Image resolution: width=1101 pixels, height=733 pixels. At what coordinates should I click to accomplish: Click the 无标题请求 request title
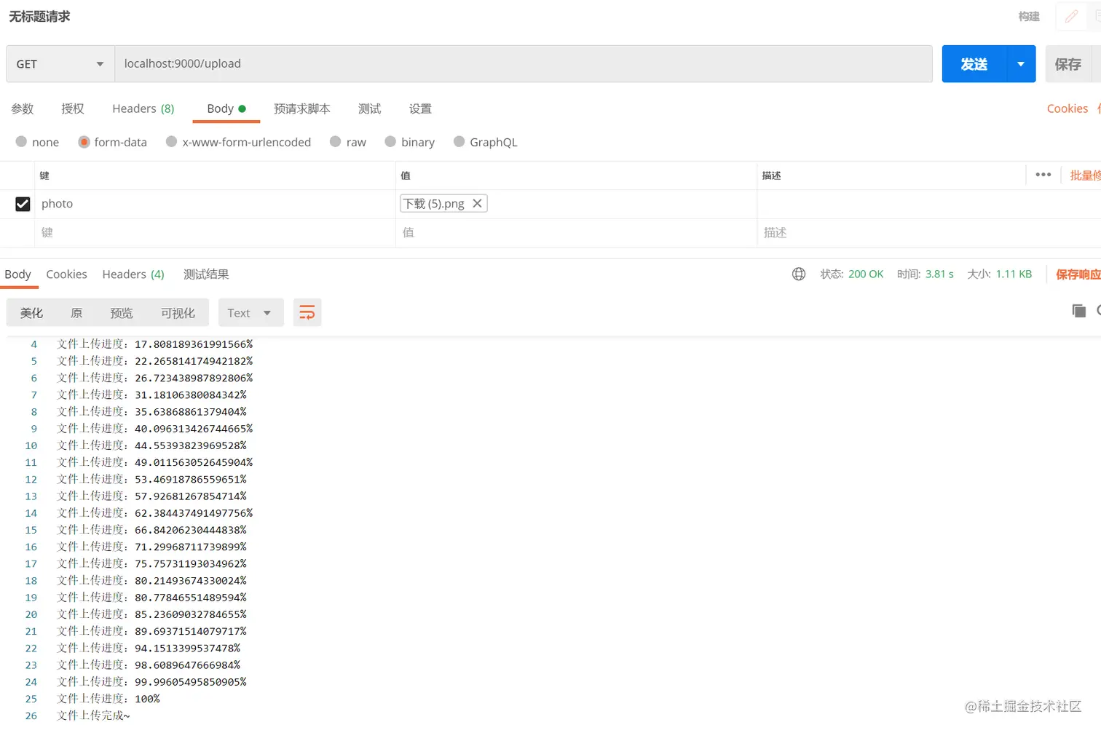pos(39,17)
